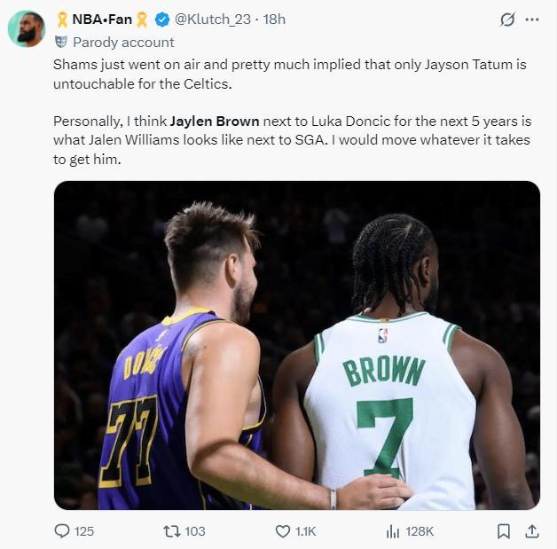Image resolution: width=557 pixels, height=549 pixels.
Task: Click the 18h timestamp link
Action: click(x=275, y=20)
